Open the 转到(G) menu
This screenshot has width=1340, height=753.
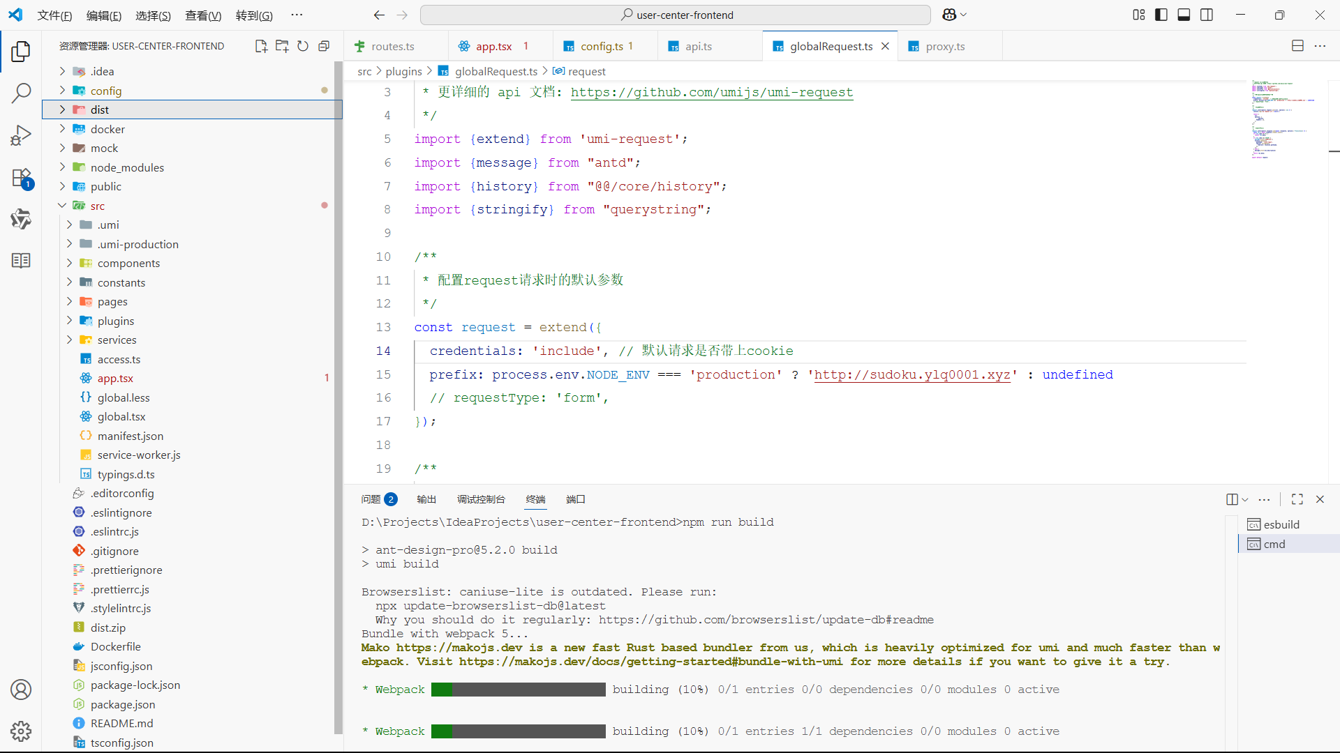254,15
